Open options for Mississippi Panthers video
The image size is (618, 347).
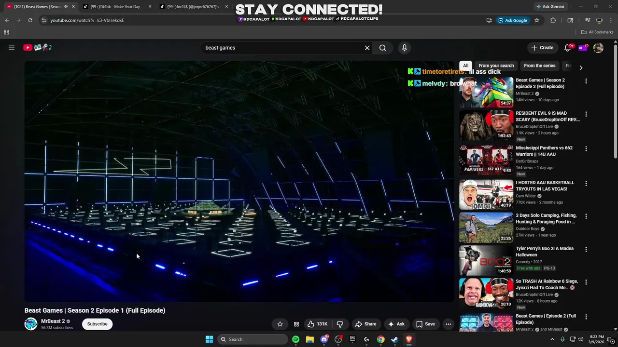586,149
